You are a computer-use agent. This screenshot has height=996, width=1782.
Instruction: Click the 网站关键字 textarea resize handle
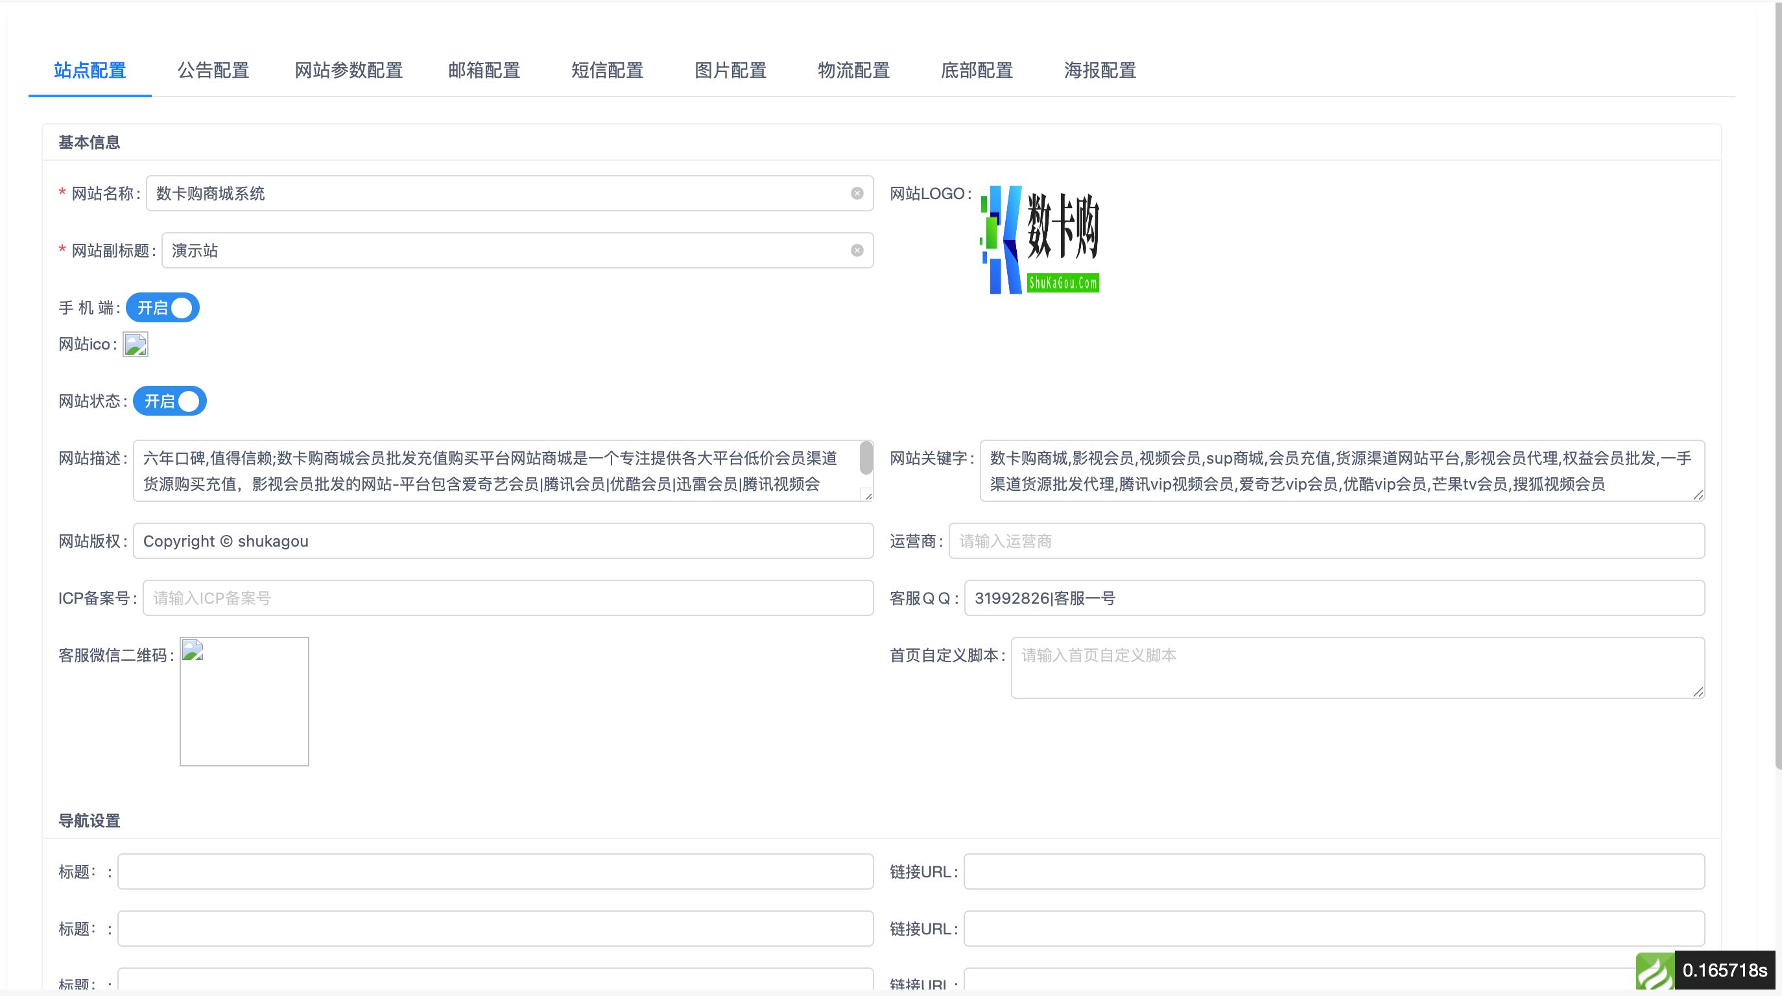tap(1698, 494)
